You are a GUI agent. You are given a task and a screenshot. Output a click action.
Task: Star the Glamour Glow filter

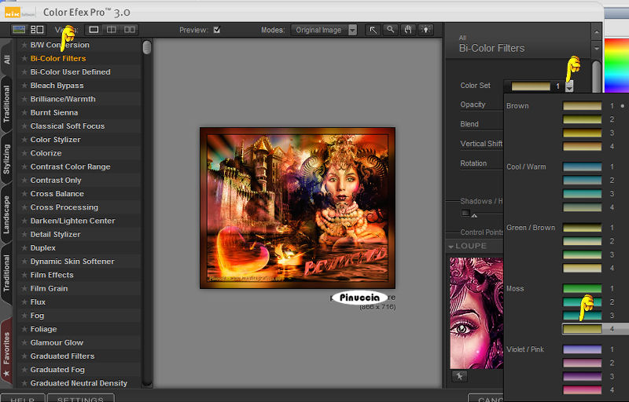coord(24,343)
